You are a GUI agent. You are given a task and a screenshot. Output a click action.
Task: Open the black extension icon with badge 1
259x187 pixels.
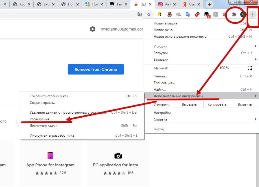[x=207, y=15]
